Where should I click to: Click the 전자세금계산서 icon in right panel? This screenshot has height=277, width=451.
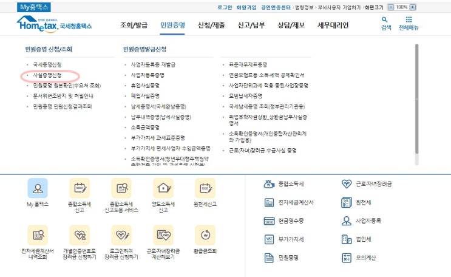click(270, 202)
